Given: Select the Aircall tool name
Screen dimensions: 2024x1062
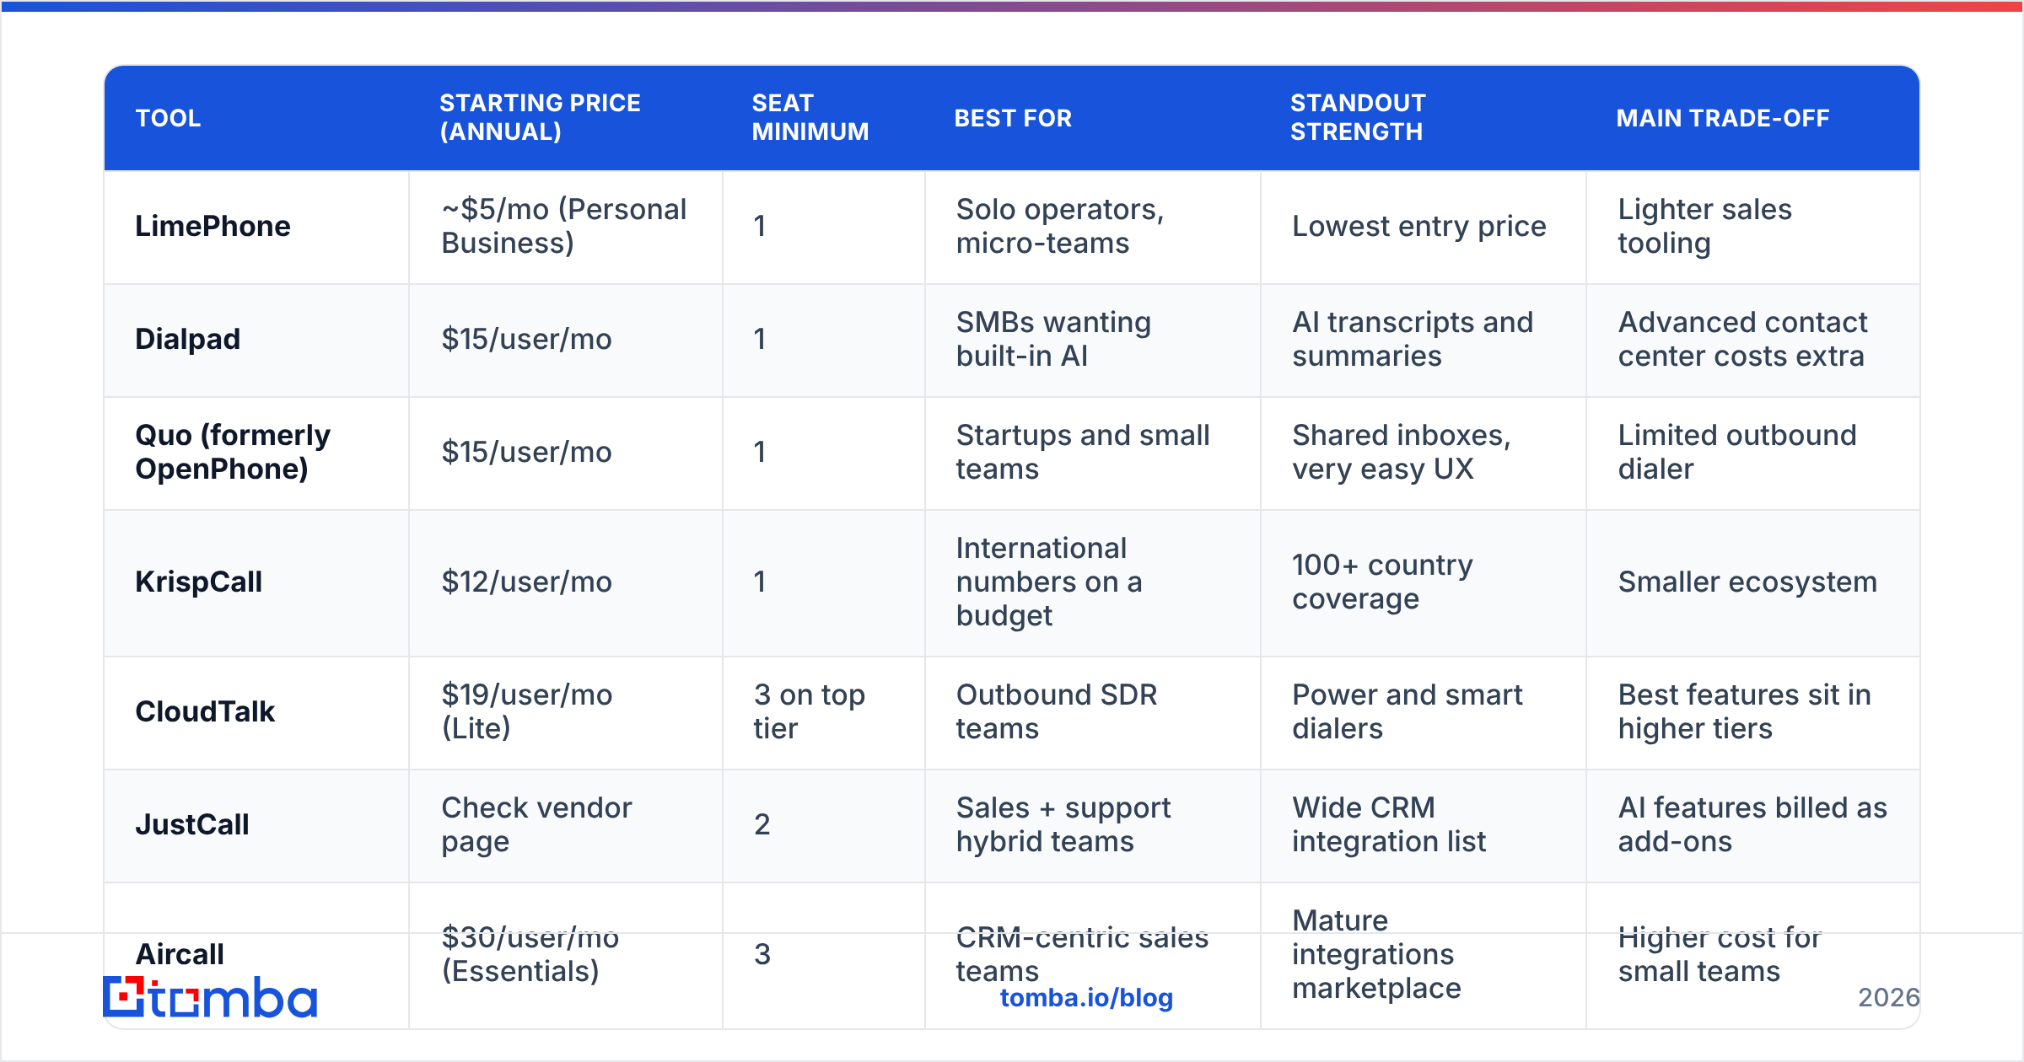Looking at the screenshot, I should [x=180, y=954].
